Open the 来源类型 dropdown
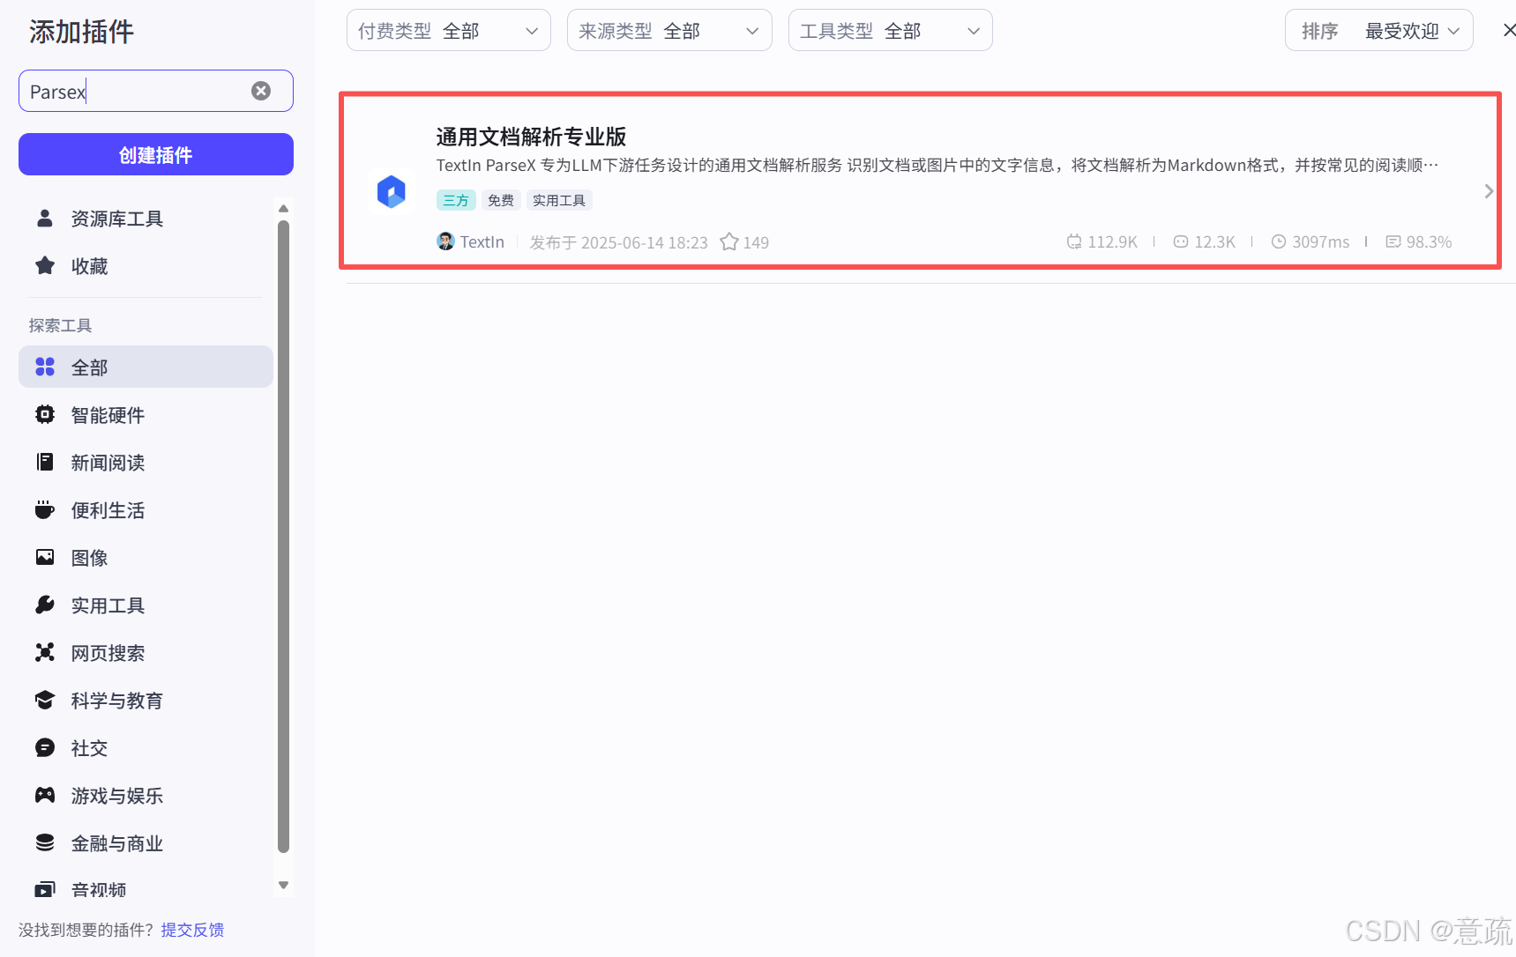 pos(669,30)
